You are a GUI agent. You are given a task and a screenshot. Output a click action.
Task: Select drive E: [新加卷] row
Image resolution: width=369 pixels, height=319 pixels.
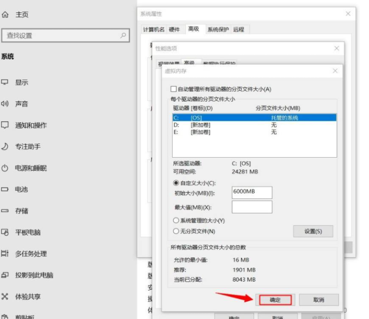[x=255, y=132]
